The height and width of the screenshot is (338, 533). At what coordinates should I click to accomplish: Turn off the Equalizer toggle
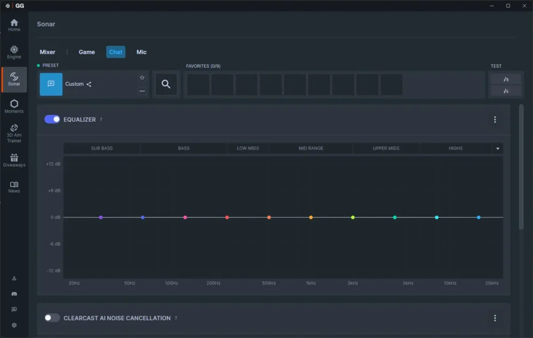(52, 119)
